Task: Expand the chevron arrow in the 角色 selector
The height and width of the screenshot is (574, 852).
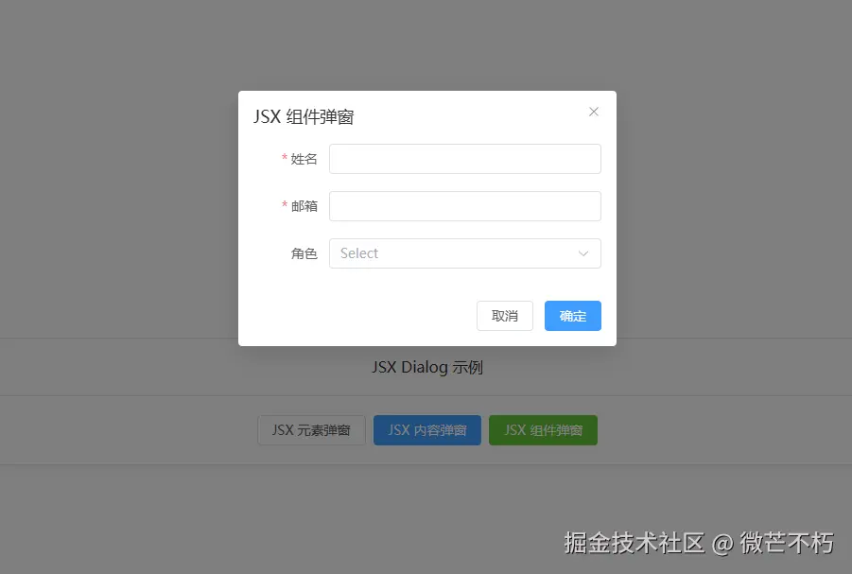Action: click(x=583, y=253)
